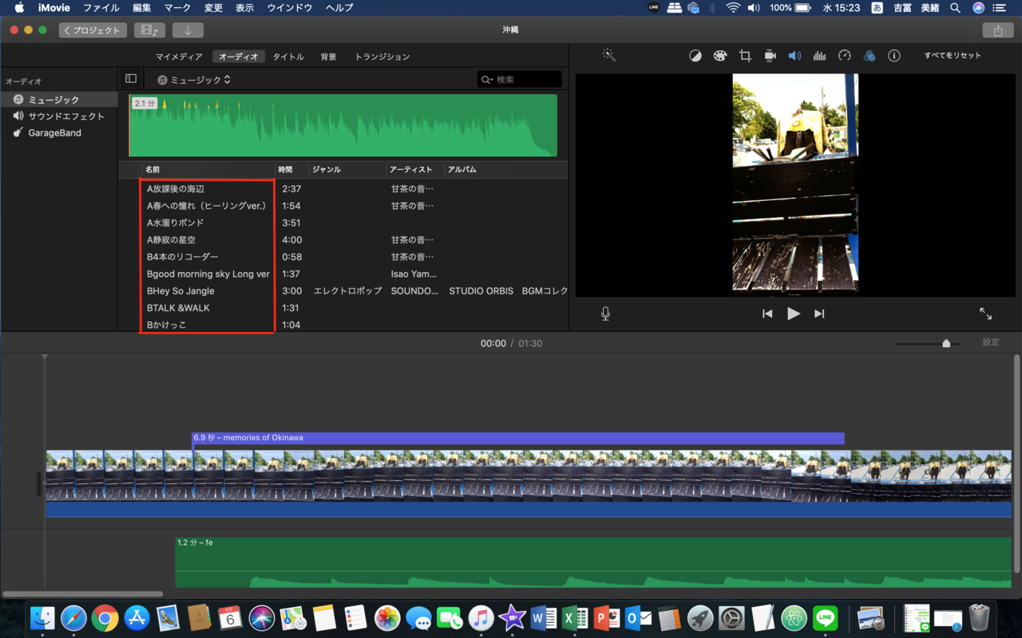Click the audio waveform preview

[x=343, y=126]
